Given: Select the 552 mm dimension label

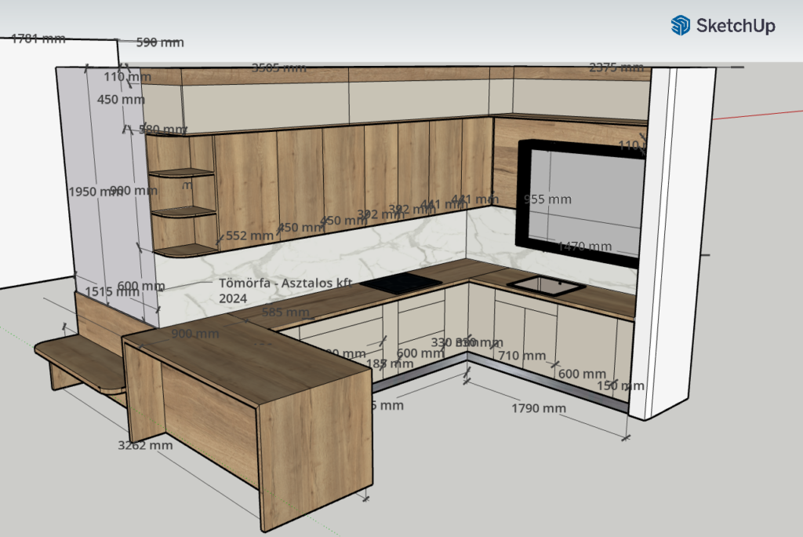Looking at the screenshot, I should (x=249, y=235).
